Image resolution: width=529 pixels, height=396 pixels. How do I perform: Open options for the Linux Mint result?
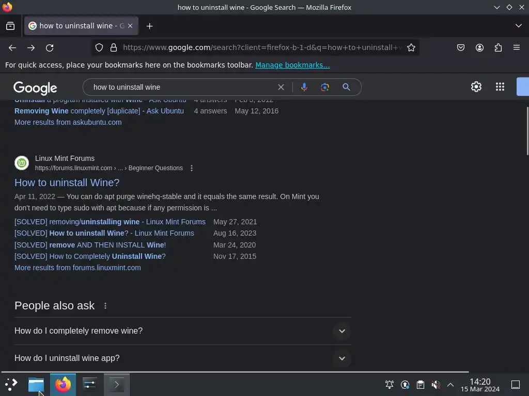(192, 168)
